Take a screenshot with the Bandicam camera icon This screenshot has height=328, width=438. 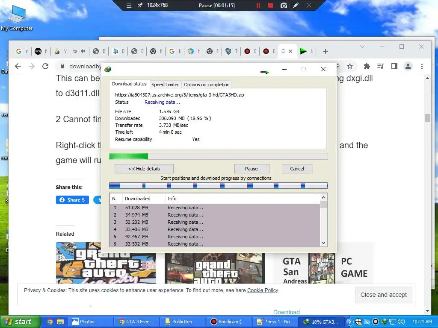point(284,5)
